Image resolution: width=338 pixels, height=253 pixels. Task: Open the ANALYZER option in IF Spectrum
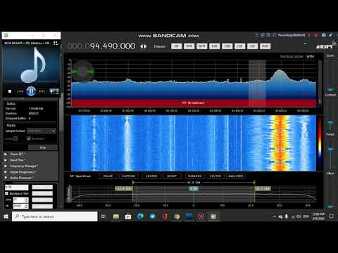236,176
